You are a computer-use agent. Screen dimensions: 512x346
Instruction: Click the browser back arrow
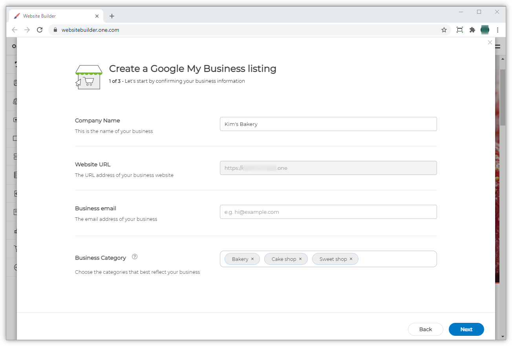tap(15, 30)
